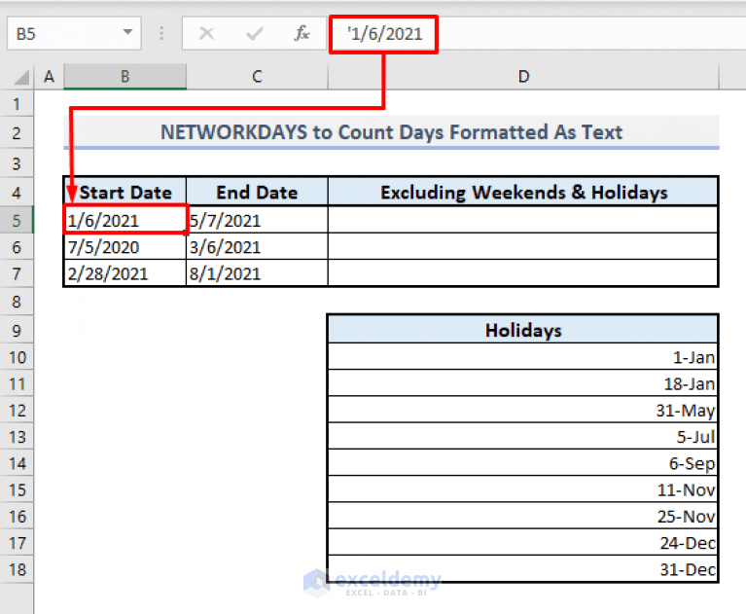Image resolution: width=746 pixels, height=614 pixels.
Task: Click the Cancel (X) formula bar icon
Action: pyautogui.click(x=206, y=33)
